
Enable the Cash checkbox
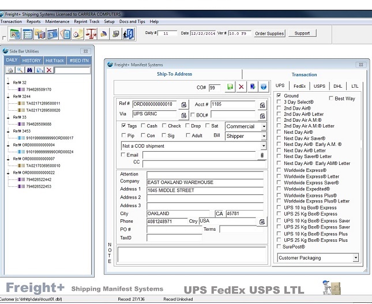143,126
